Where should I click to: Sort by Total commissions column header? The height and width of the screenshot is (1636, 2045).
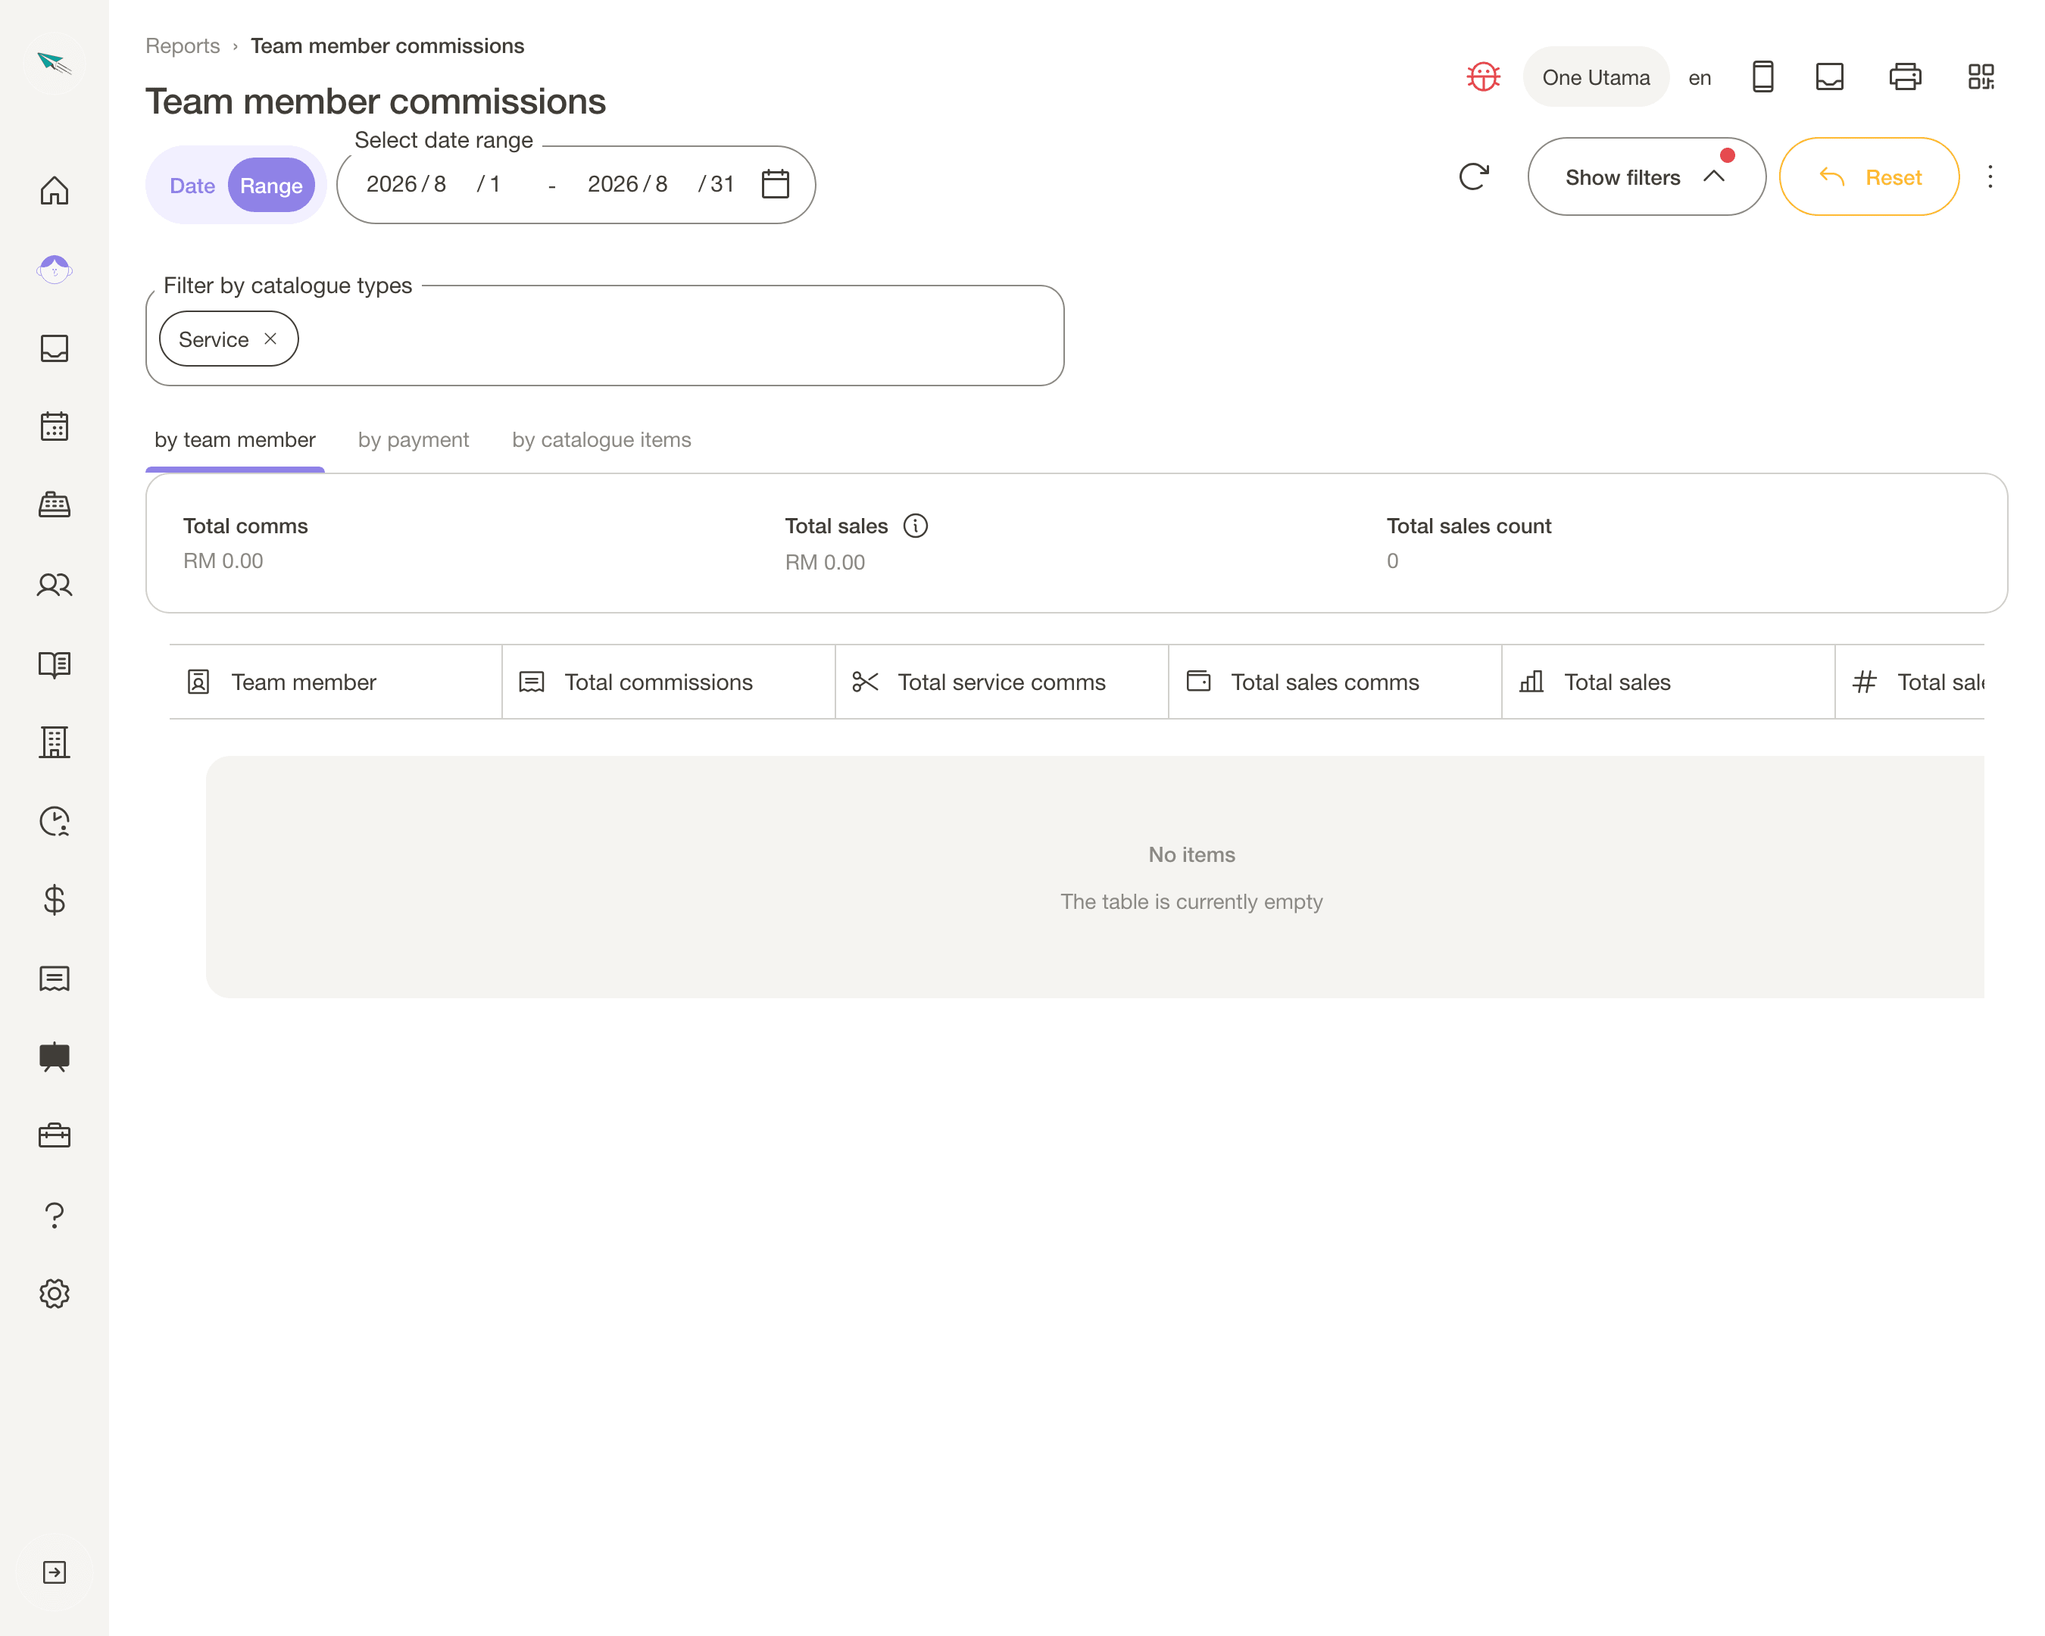(668, 682)
